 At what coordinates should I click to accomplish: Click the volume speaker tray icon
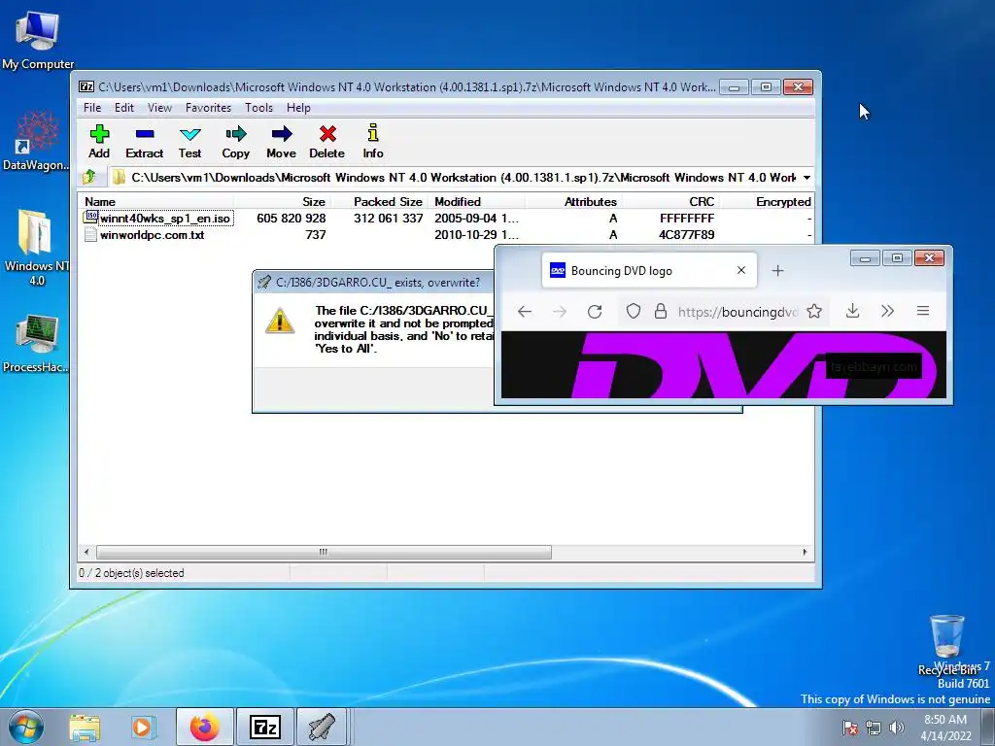point(896,728)
